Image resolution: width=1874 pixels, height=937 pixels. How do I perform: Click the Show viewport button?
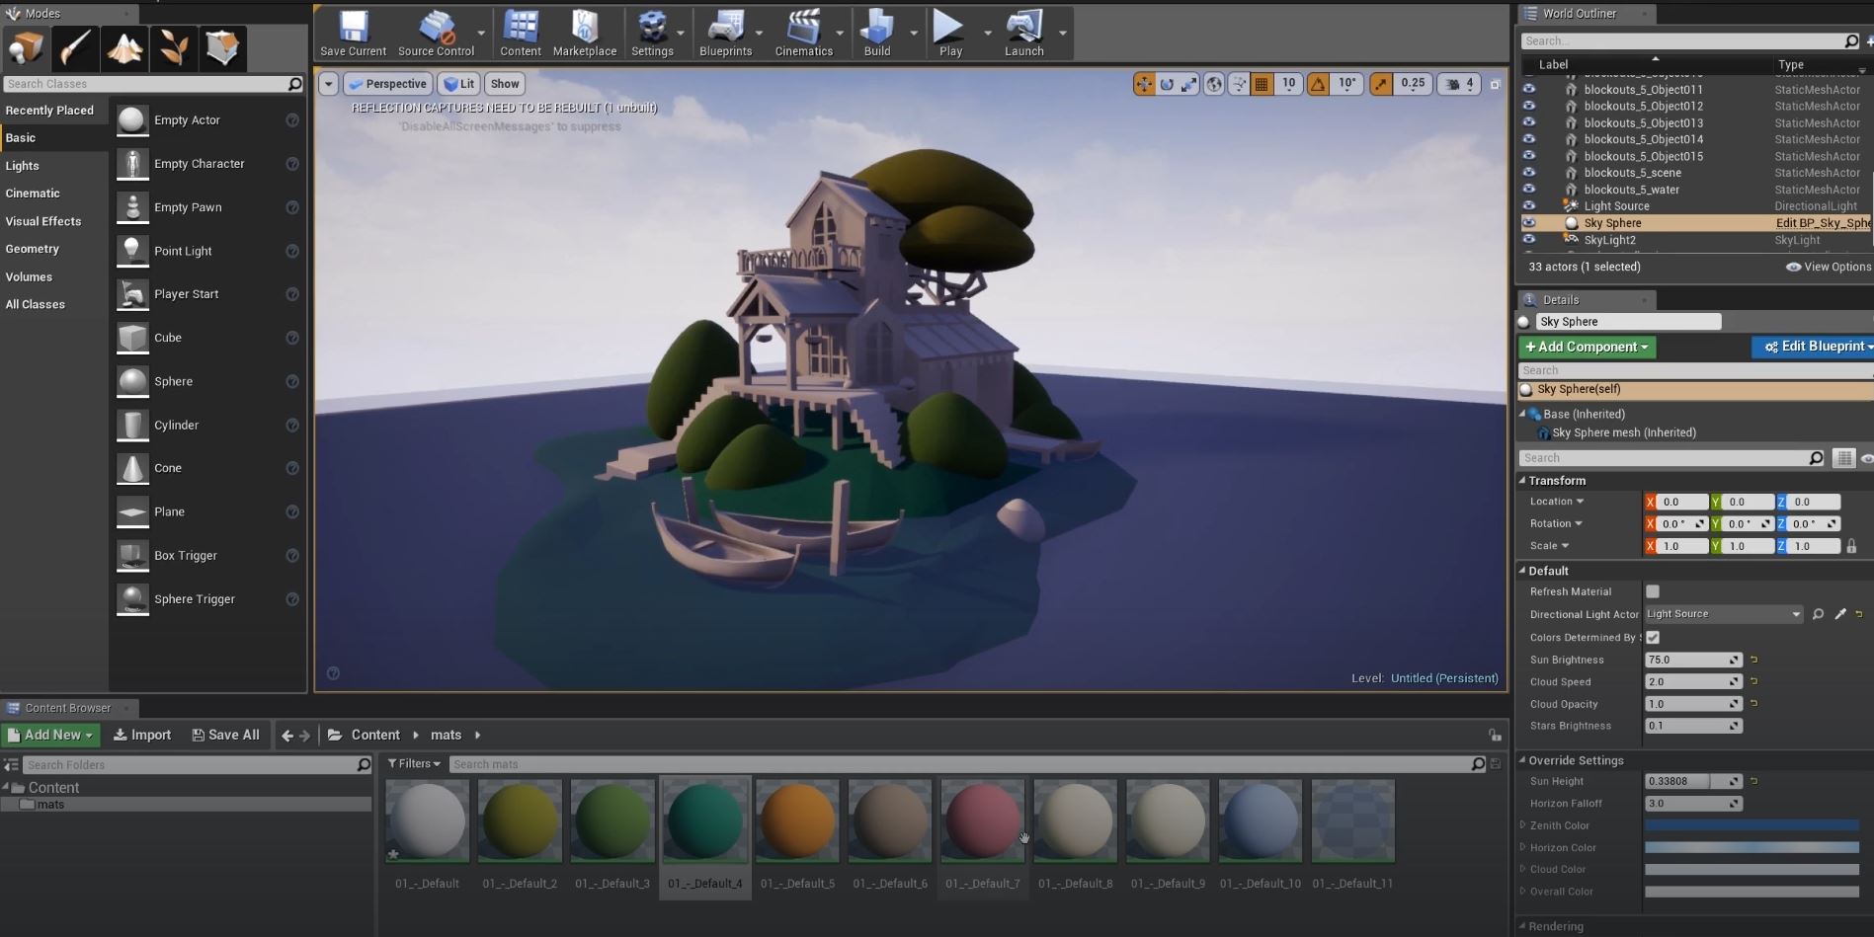pyautogui.click(x=504, y=84)
